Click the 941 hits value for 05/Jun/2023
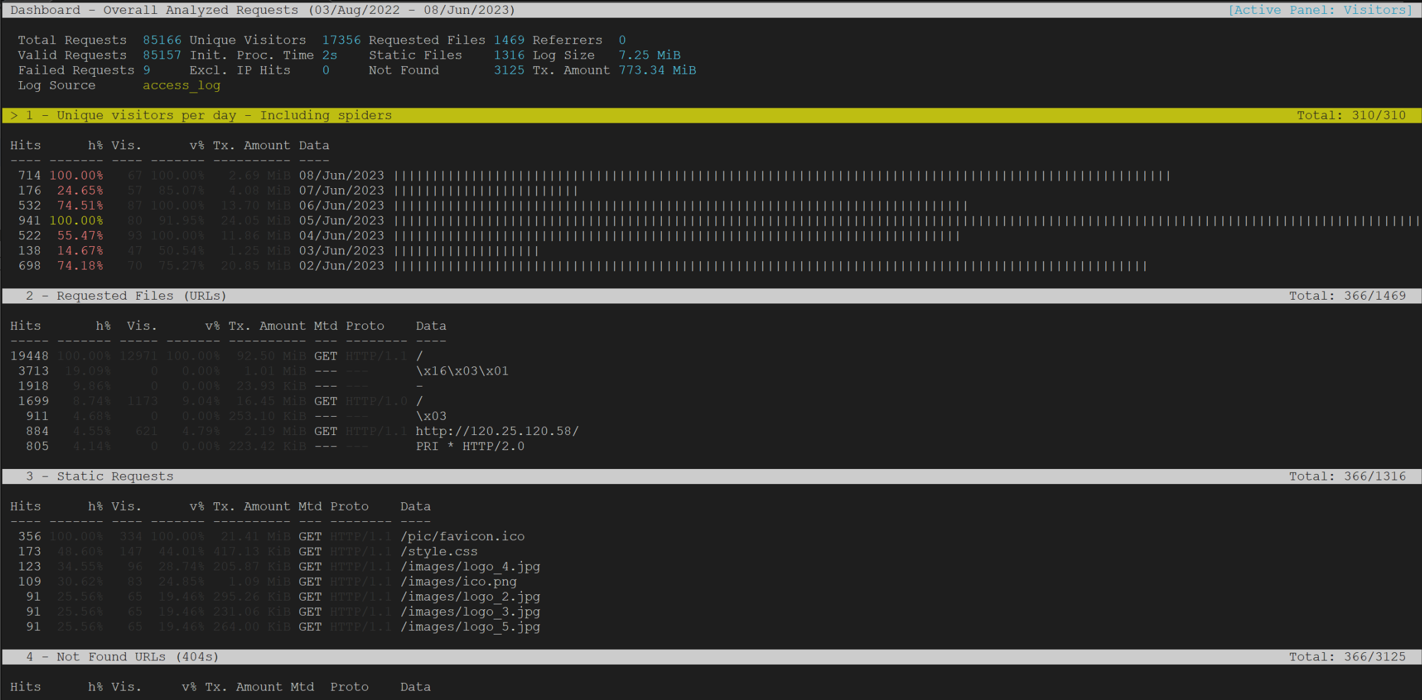 click(x=30, y=221)
